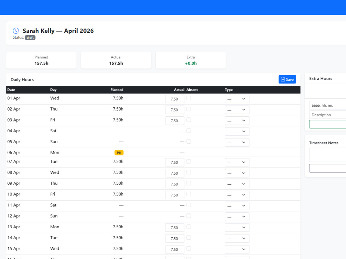Screen dimensions: 346x259
Task: Click the Actual hours field for 01 Apr
Action: click(175, 99)
